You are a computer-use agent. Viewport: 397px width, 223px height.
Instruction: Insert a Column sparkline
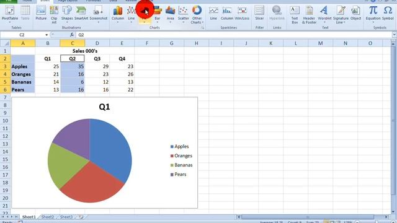click(227, 13)
